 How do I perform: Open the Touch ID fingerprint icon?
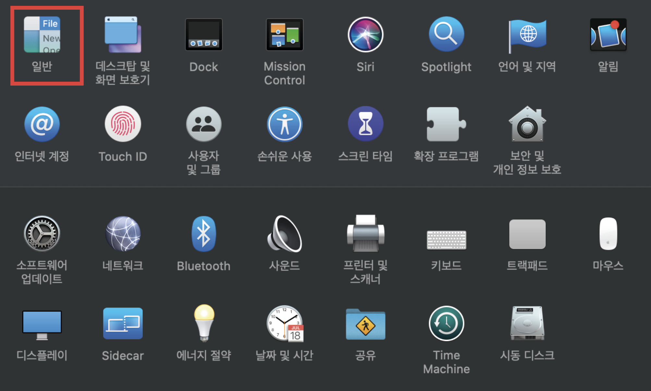pos(123,124)
